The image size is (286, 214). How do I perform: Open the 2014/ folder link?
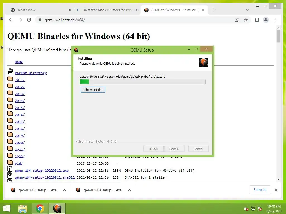(20, 101)
